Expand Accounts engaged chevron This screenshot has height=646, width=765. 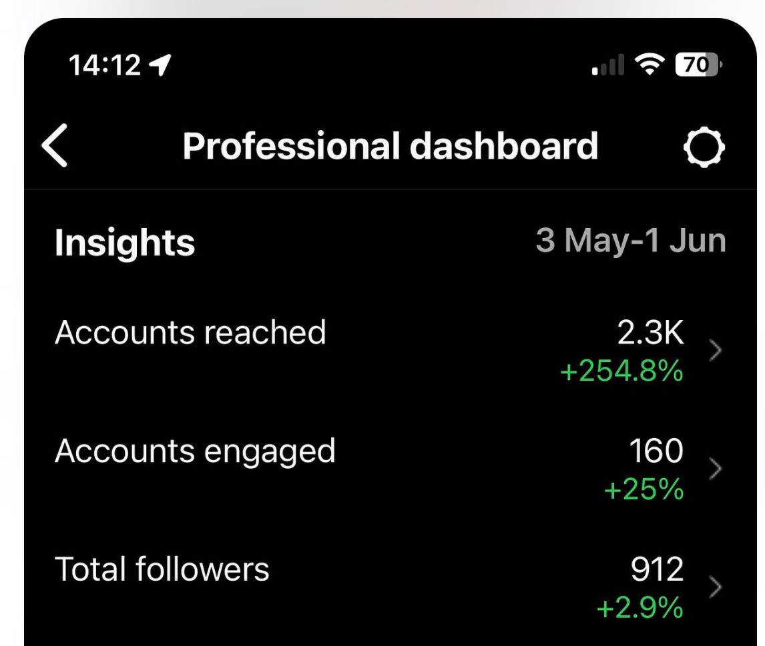point(715,469)
